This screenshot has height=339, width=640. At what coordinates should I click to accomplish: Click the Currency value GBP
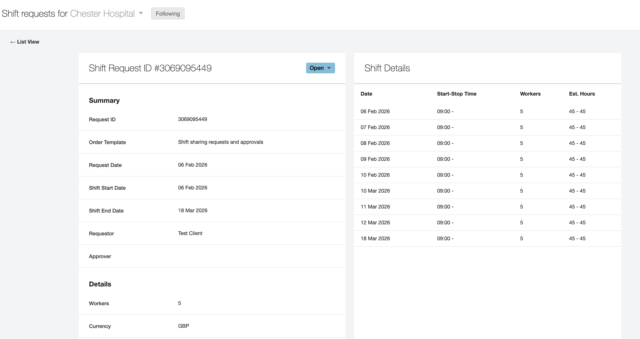(183, 326)
